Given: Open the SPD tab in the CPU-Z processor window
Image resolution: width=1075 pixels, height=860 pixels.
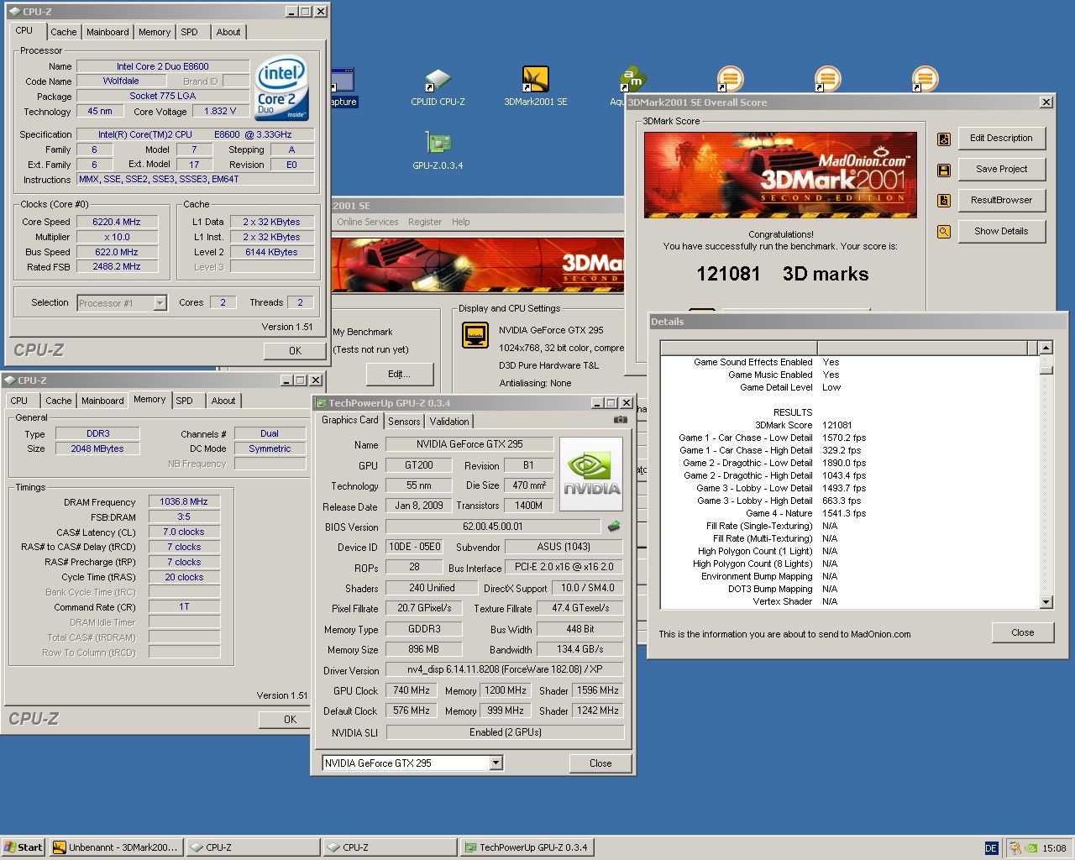Looking at the screenshot, I should click(x=190, y=32).
